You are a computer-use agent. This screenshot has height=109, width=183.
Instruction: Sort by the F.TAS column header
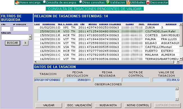point(37,24)
